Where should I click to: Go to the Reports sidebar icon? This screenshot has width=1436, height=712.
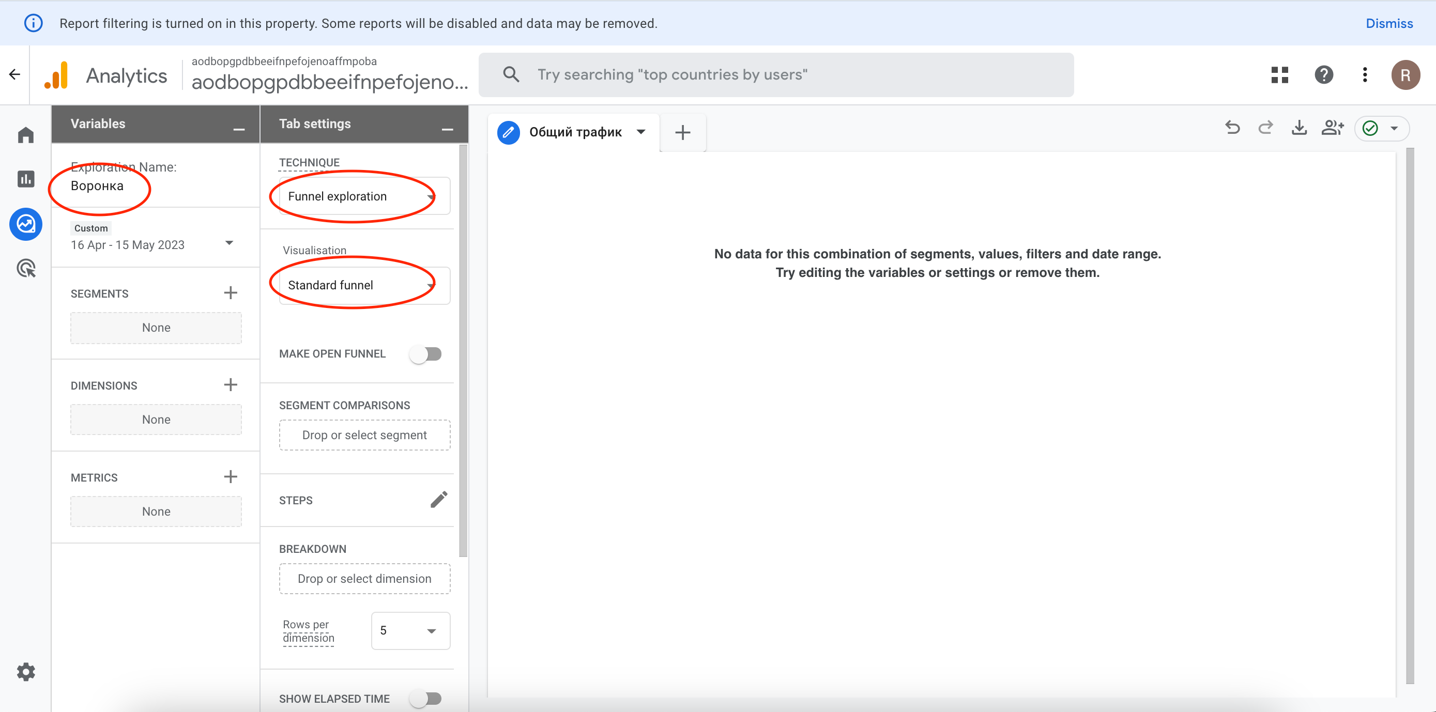click(x=26, y=179)
